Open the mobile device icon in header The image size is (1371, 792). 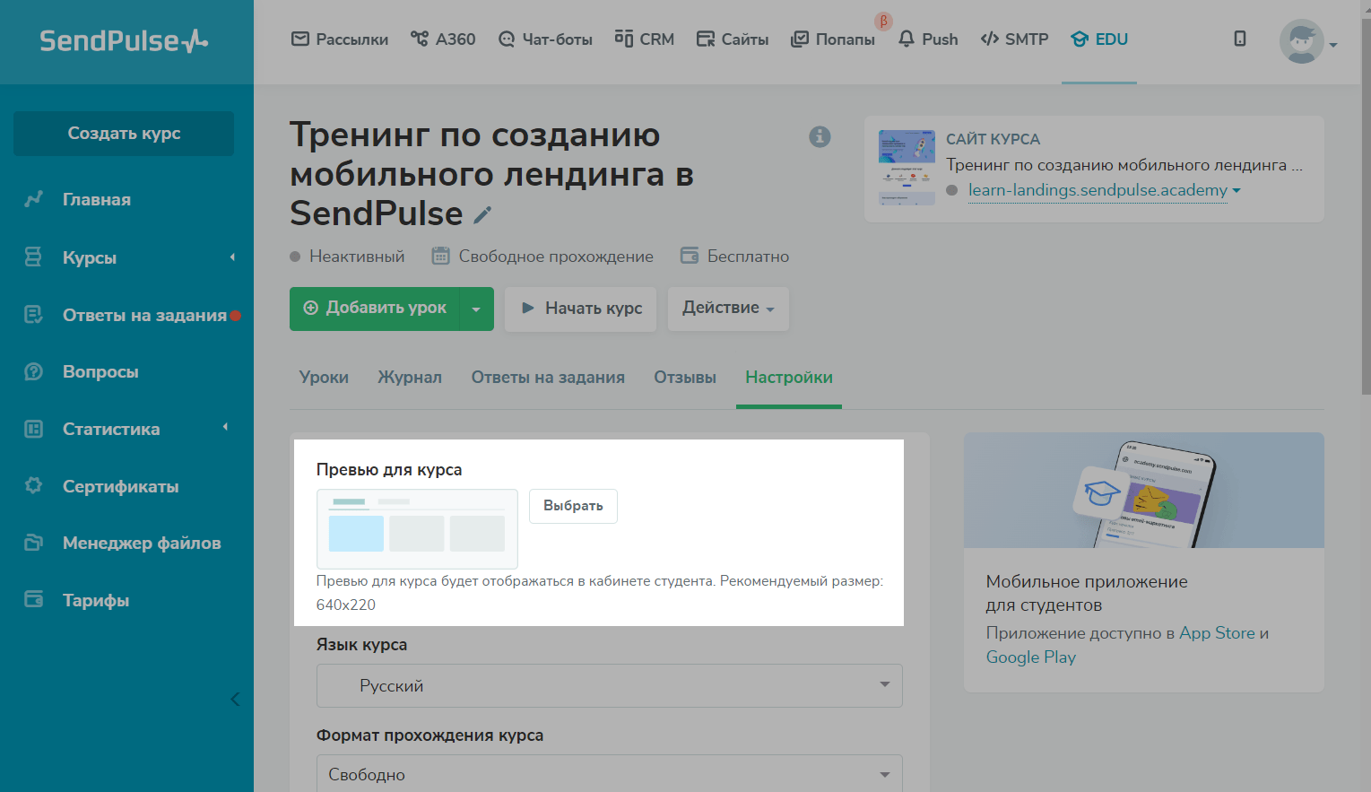1239,39
